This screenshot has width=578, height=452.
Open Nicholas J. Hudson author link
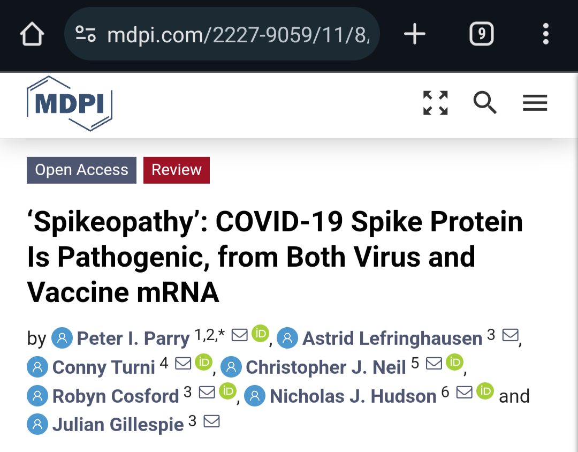pos(353,396)
